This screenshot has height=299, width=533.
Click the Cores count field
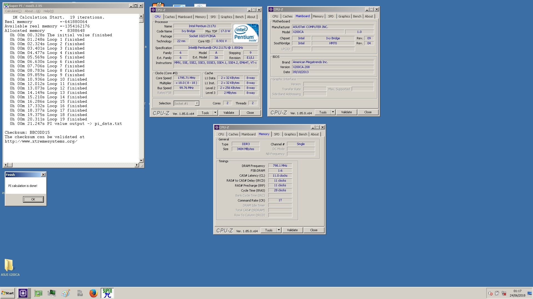(x=227, y=103)
